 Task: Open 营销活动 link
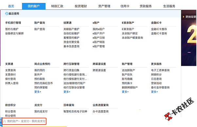[156, 83]
